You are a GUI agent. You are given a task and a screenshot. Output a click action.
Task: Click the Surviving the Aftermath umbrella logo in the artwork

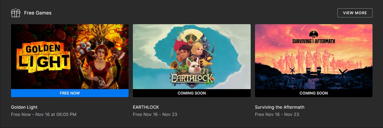[313, 34]
